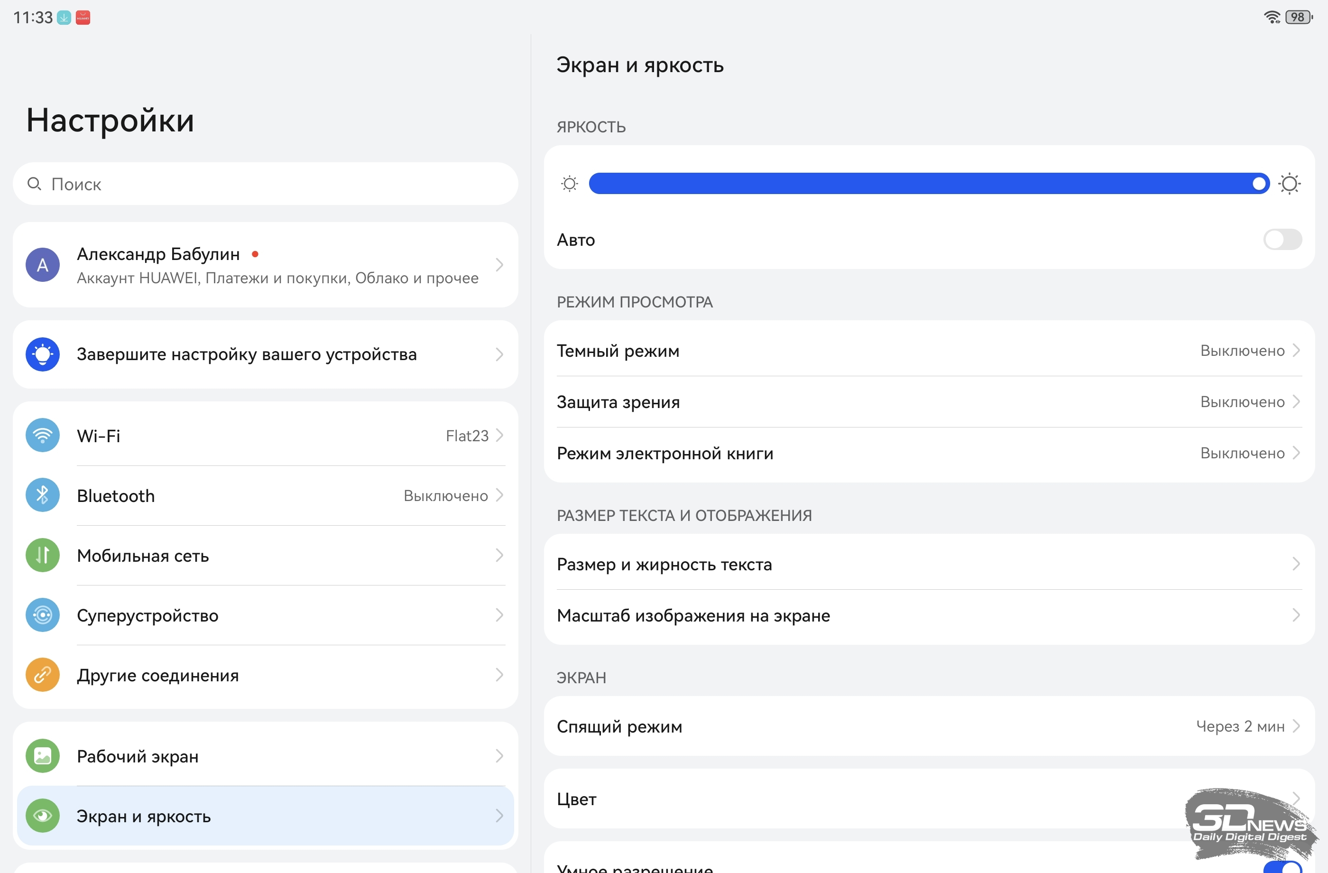Click the orange Другие соединения link icon

coord(42,675)
